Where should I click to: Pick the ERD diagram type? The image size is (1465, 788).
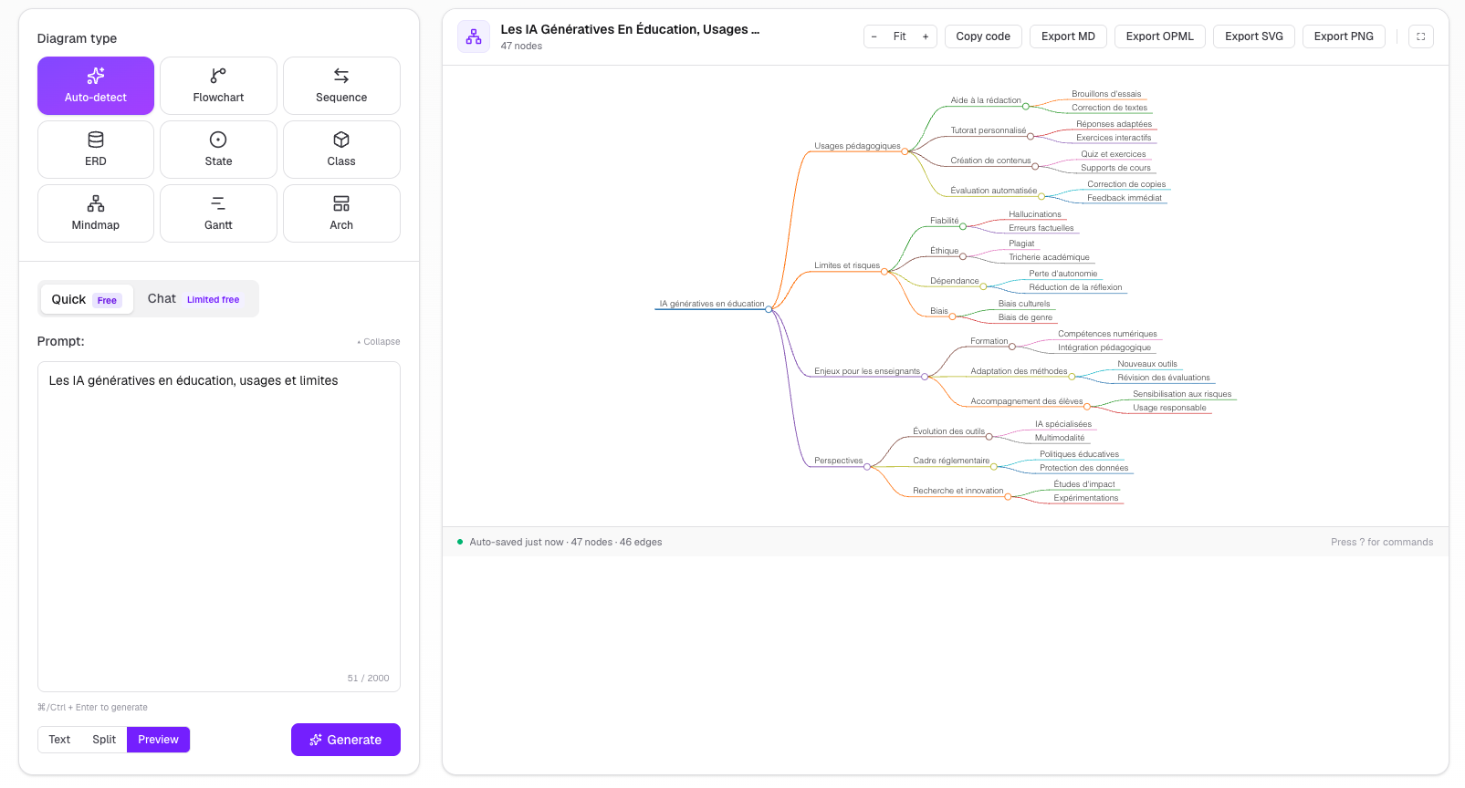tap(96, 150)
